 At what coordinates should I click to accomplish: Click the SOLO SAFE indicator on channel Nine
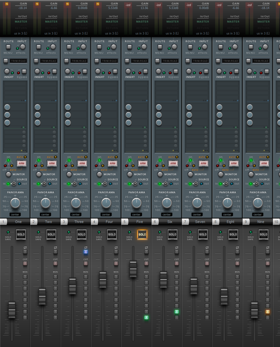251,232
